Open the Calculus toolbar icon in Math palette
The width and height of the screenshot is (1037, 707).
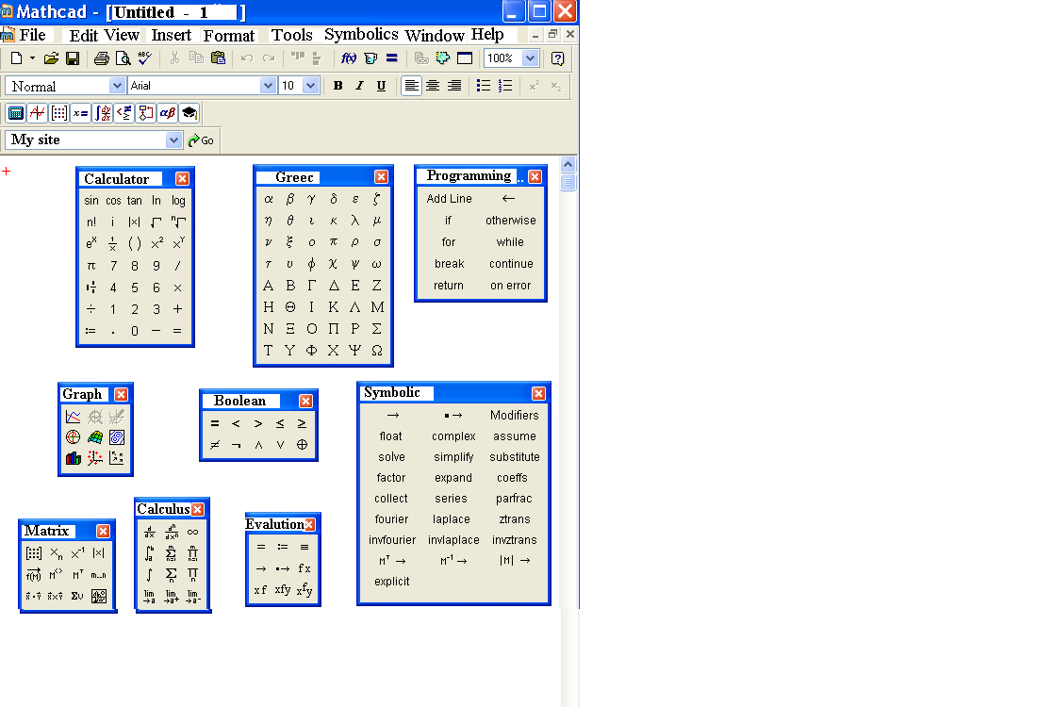(x=103, y=113)
